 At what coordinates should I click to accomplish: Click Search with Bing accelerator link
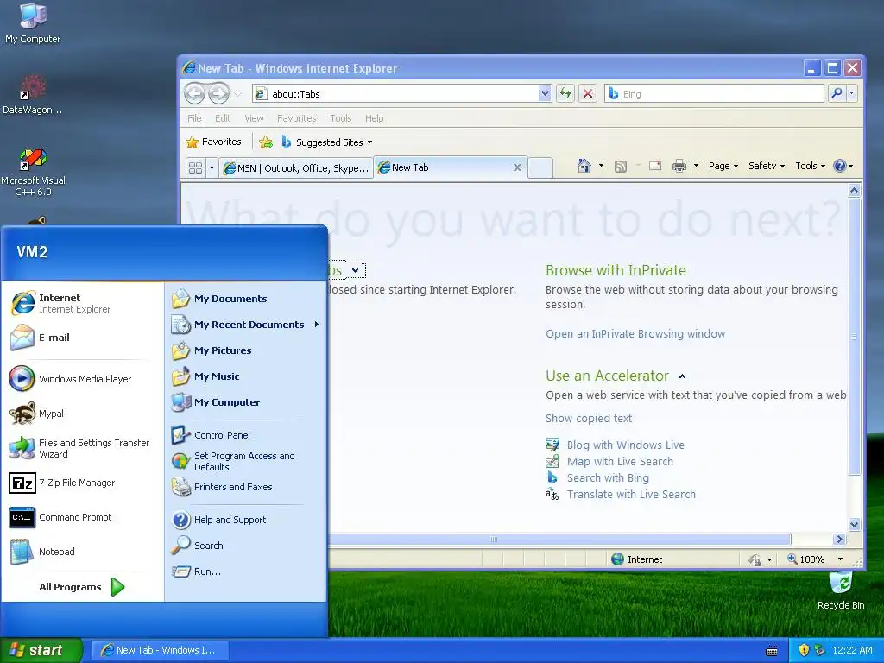tap(608, 477)
